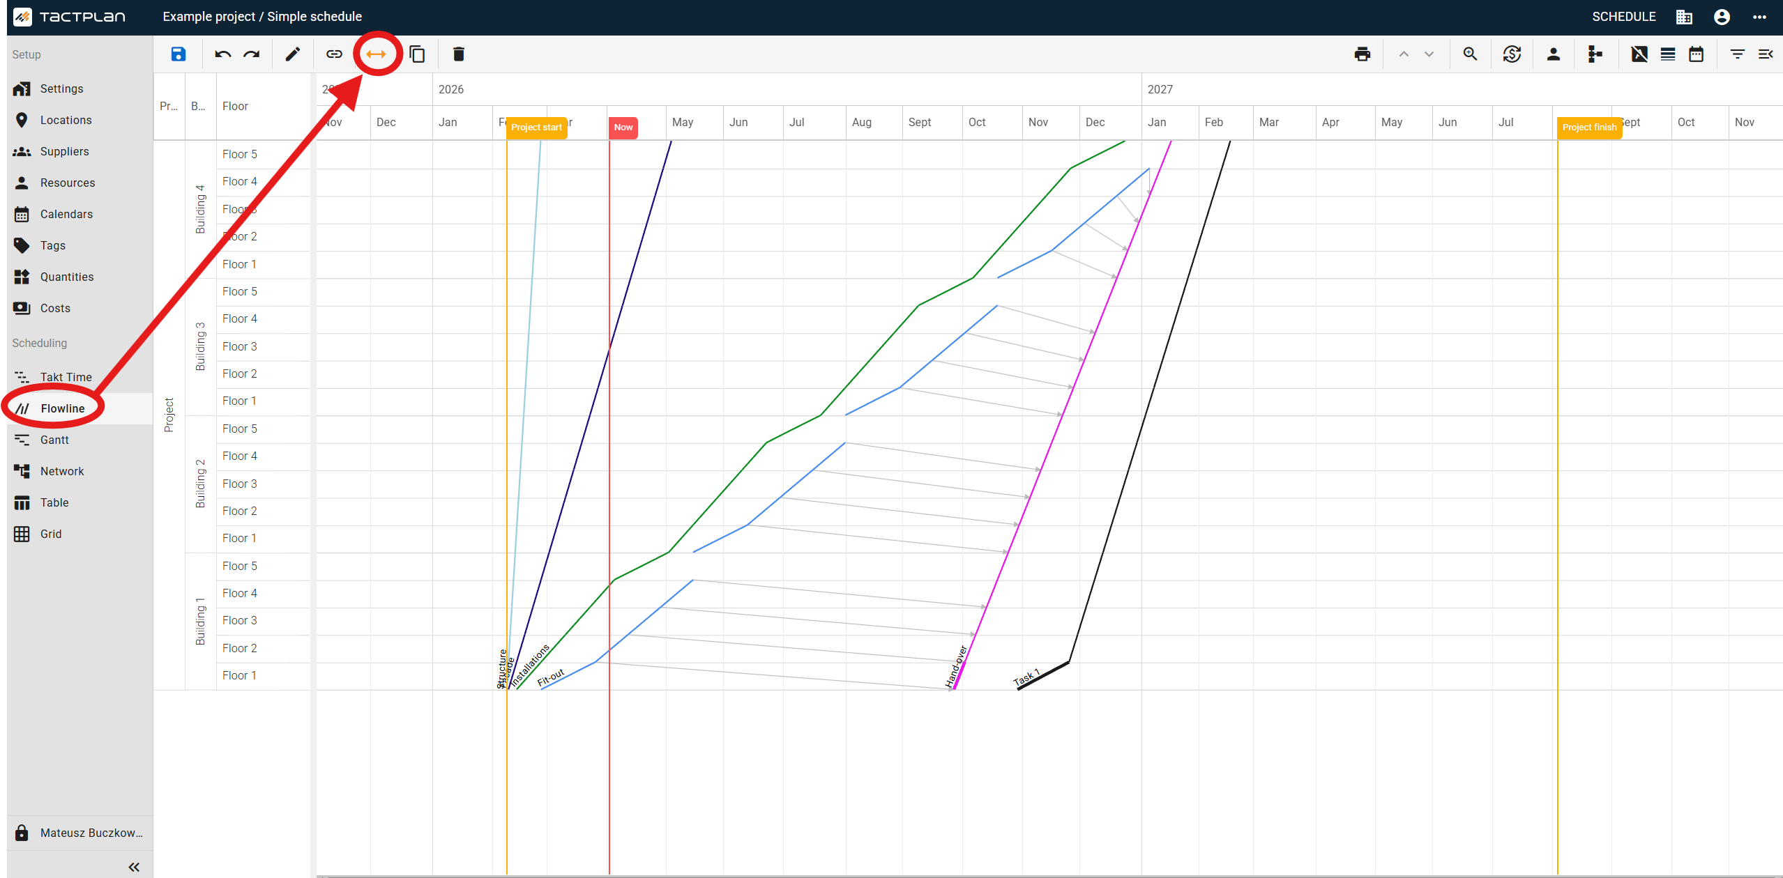Screen dimensions: 1783x878
Task: Select the pencil edit tool
Action: pos(293,54)
